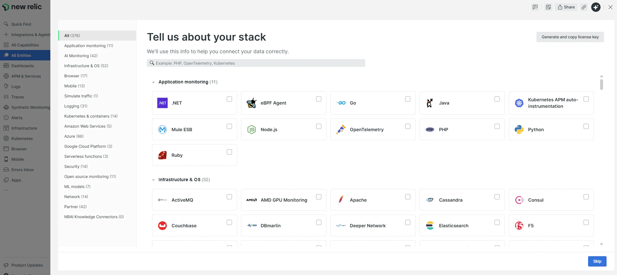Check the .NET checkbox
The width and height of the screenshot is (617, 275).
pos(229,99)
